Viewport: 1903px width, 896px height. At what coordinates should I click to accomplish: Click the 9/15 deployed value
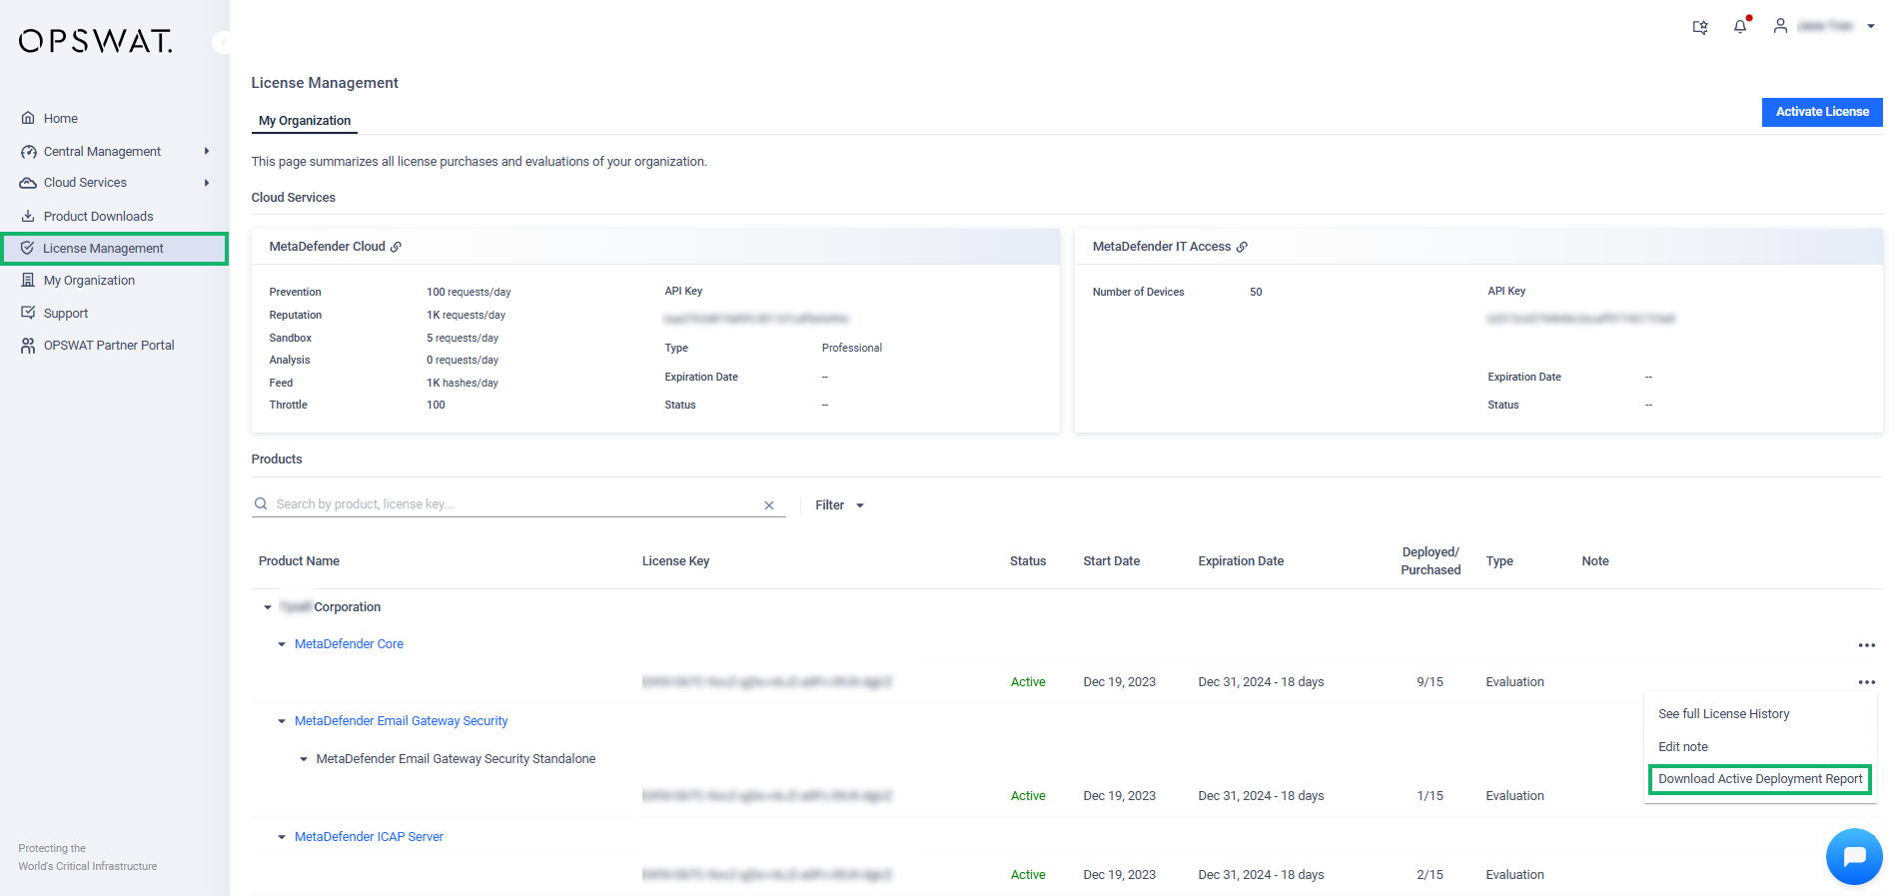pos(1429,682)
